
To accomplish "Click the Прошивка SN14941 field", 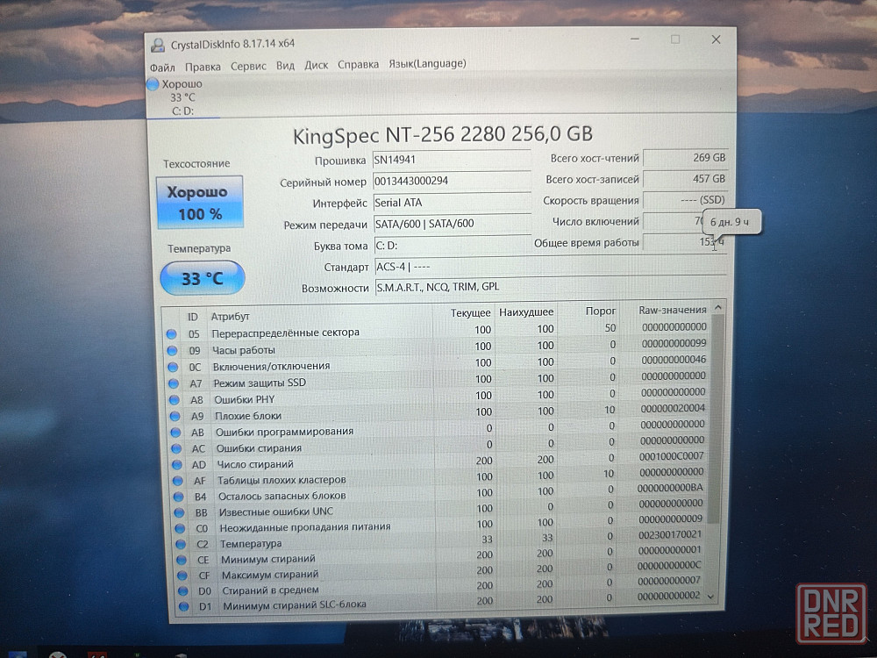I will tap(451, 161).
